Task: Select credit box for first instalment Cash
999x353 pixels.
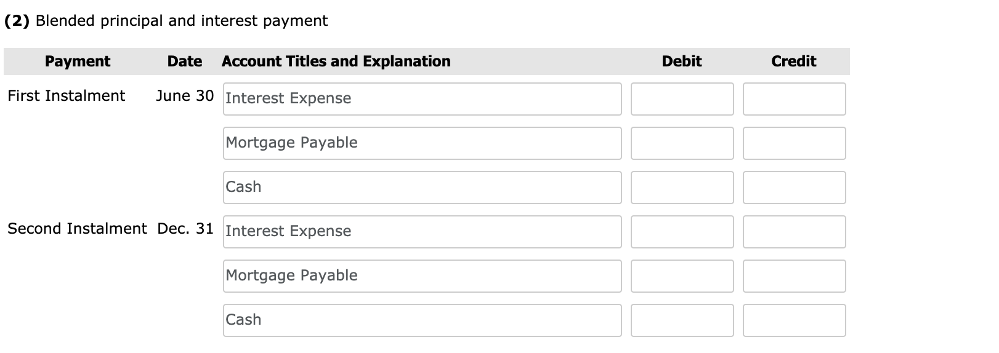Action: (794, 188)
